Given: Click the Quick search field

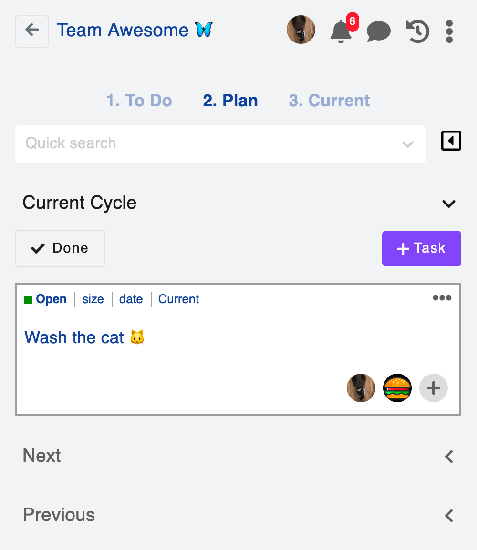Looking at the screenshot, I should coord(191,144).
